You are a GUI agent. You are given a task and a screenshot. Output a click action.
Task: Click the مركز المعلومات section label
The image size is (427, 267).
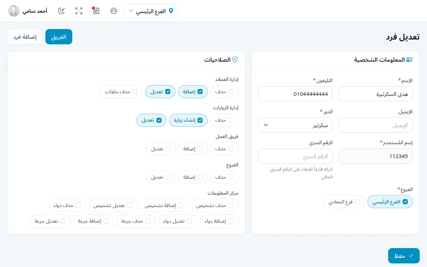223,193
